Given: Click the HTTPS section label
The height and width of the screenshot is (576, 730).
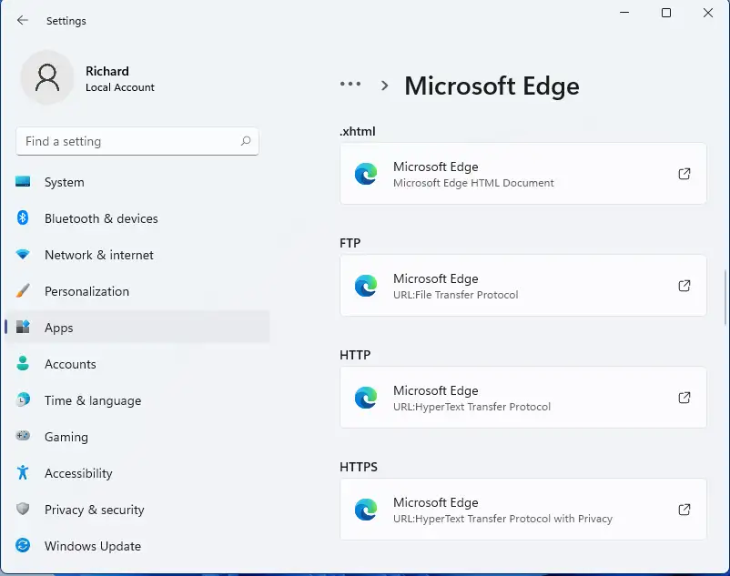Looking at the screenshot, I should pos(359,467).
